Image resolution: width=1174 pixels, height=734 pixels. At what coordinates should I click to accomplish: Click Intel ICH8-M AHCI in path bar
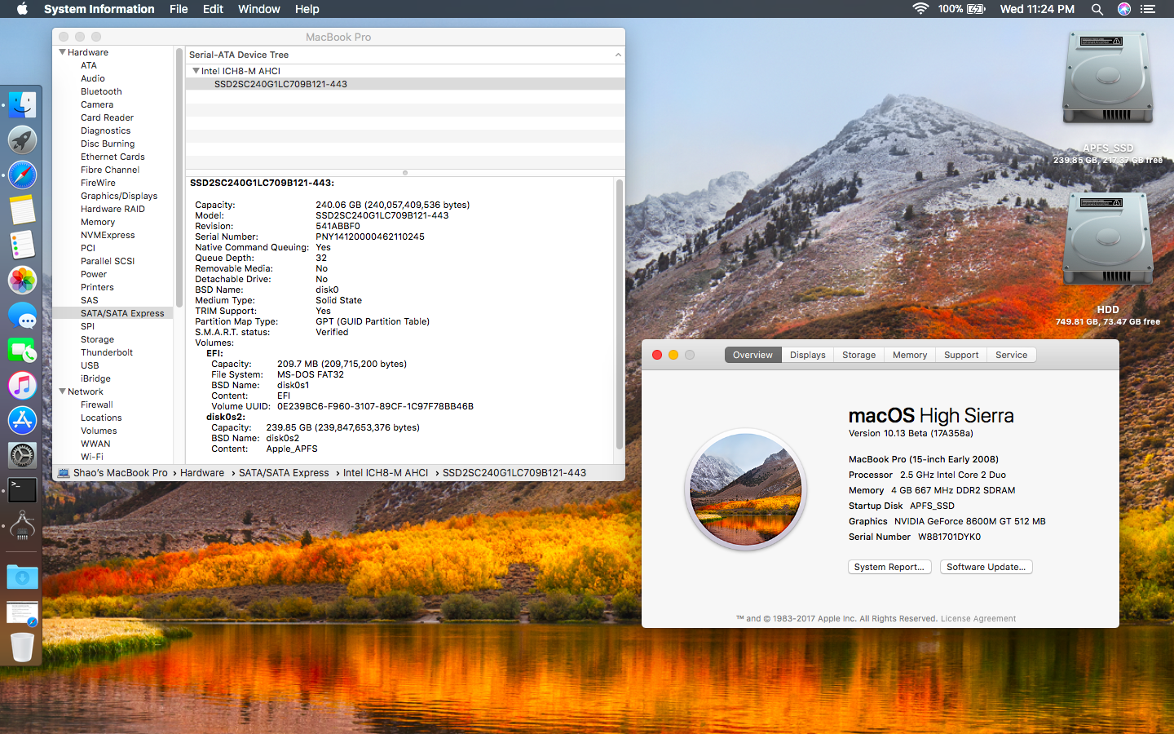coord(386,473)
